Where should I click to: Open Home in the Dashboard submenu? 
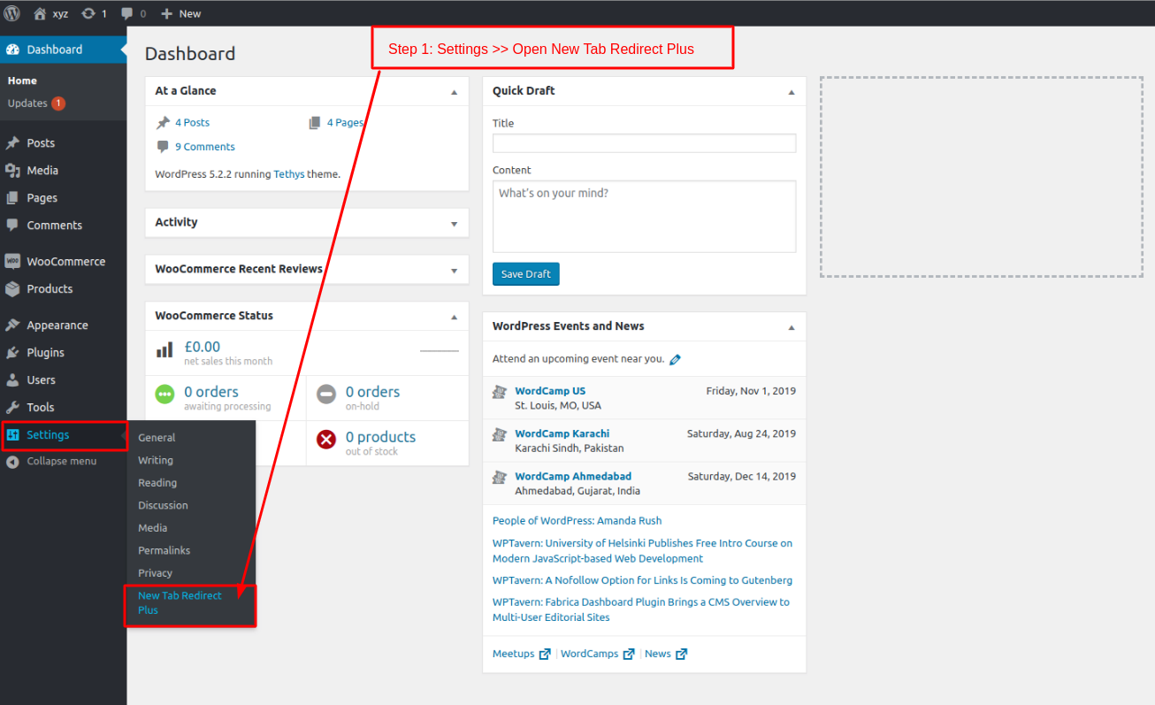click(x=22, y=80)
